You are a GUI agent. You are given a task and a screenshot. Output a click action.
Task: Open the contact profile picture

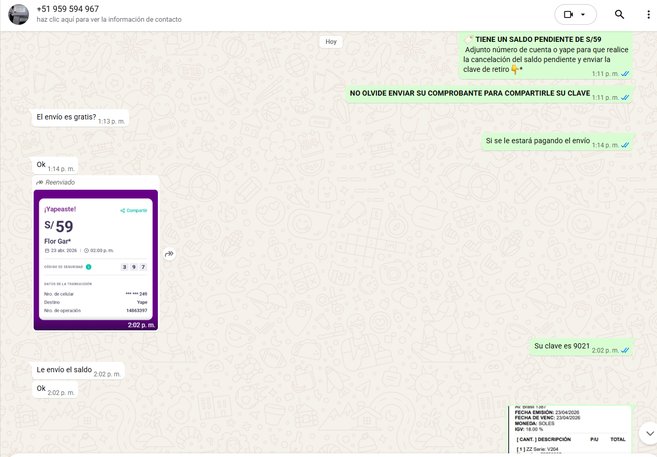(x=19, y=14)
